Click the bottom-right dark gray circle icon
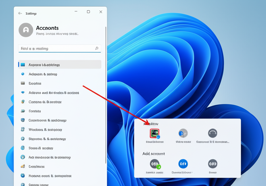 click(x=212, y=164)
